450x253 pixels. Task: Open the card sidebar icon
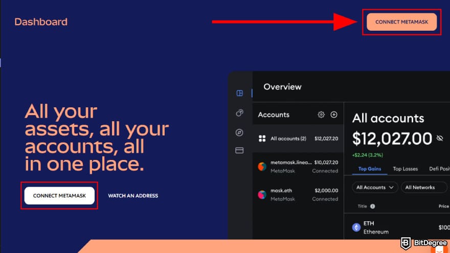click(x=239, y=150)
